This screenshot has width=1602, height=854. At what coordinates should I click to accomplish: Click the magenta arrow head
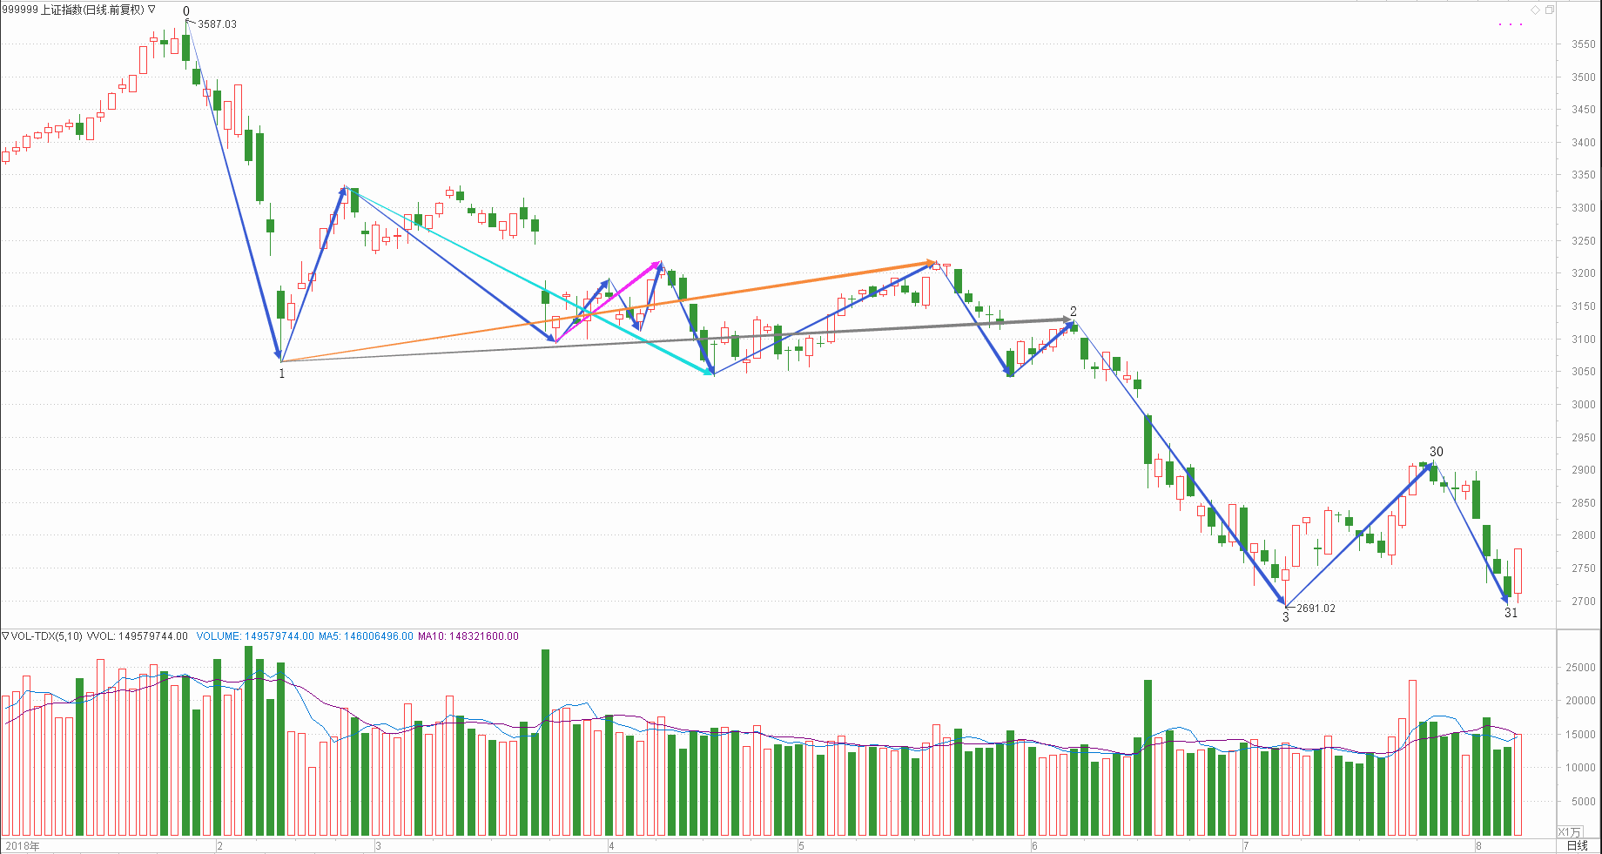coord(657,264)
